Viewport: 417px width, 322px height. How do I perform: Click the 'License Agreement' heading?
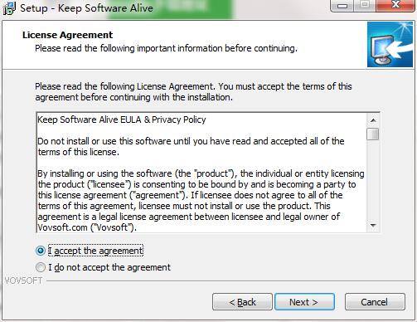[x=67, y=35]
